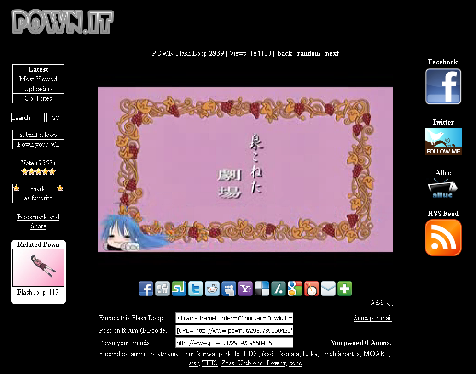
Task: Open the Latest menu item
Action: pos(38,69)
